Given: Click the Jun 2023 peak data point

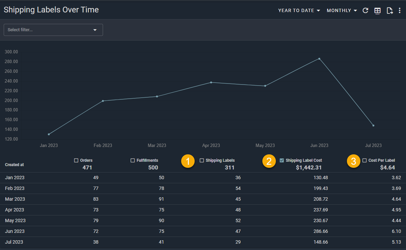Looking at the screenshot, I should click(x=319, y=59).
